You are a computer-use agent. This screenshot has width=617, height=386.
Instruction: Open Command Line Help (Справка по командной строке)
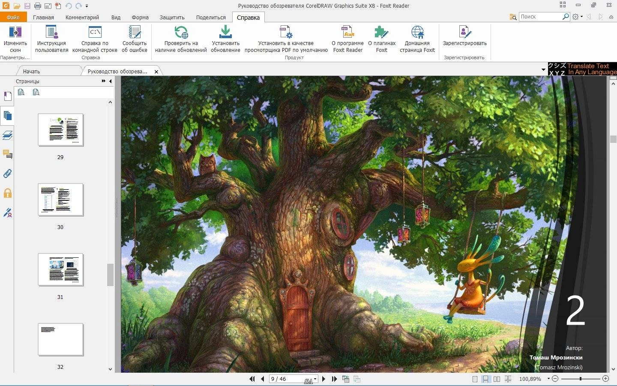pos(95,39)
